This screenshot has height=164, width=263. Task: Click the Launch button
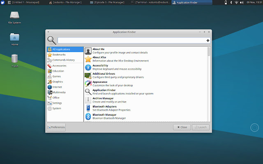coord(201,127)
